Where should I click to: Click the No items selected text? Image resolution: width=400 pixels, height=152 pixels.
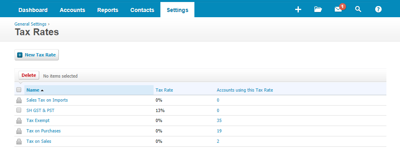coord(60,76)
